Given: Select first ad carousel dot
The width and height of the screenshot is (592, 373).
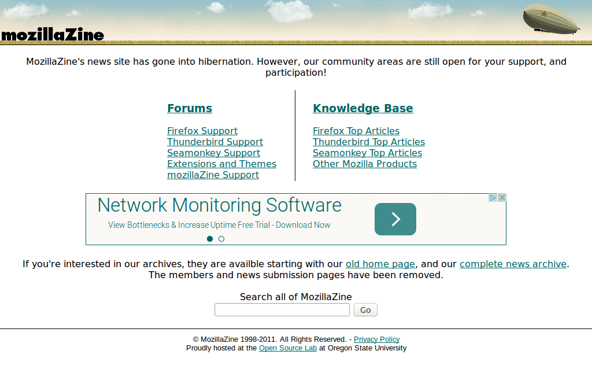Looking at the screenshot, I should (210, 239).
